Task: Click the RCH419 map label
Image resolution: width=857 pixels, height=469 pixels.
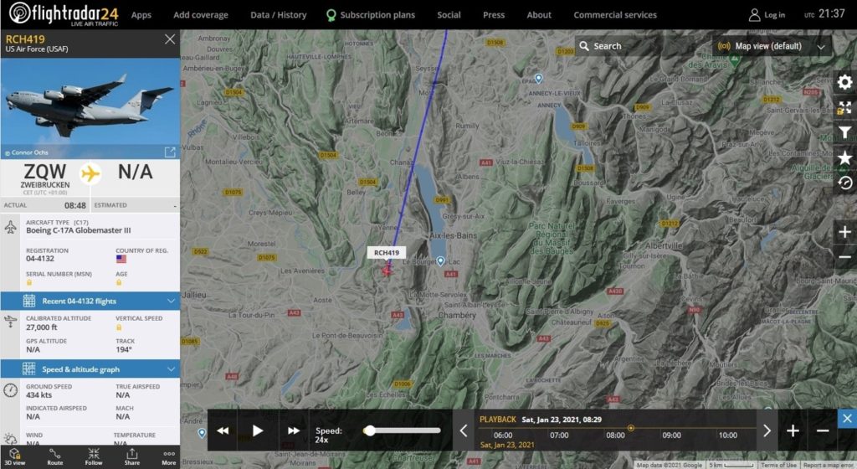Action: pos(387,253)
